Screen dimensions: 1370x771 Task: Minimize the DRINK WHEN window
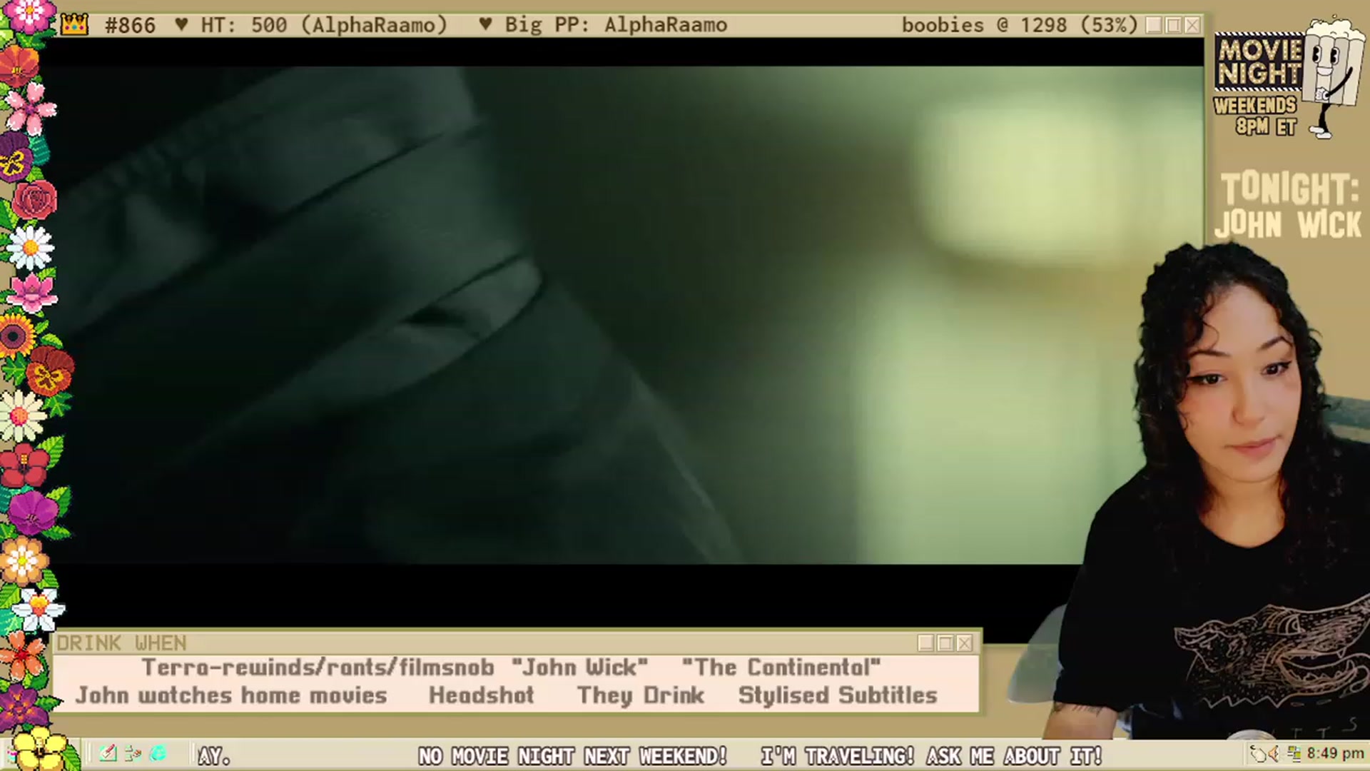click(x=925, y=643)
